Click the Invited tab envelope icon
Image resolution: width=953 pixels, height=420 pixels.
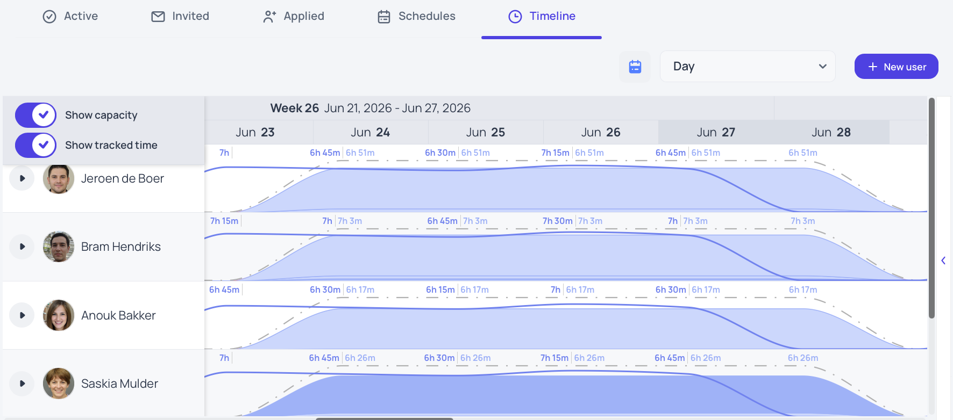click(x=158, y=17)
